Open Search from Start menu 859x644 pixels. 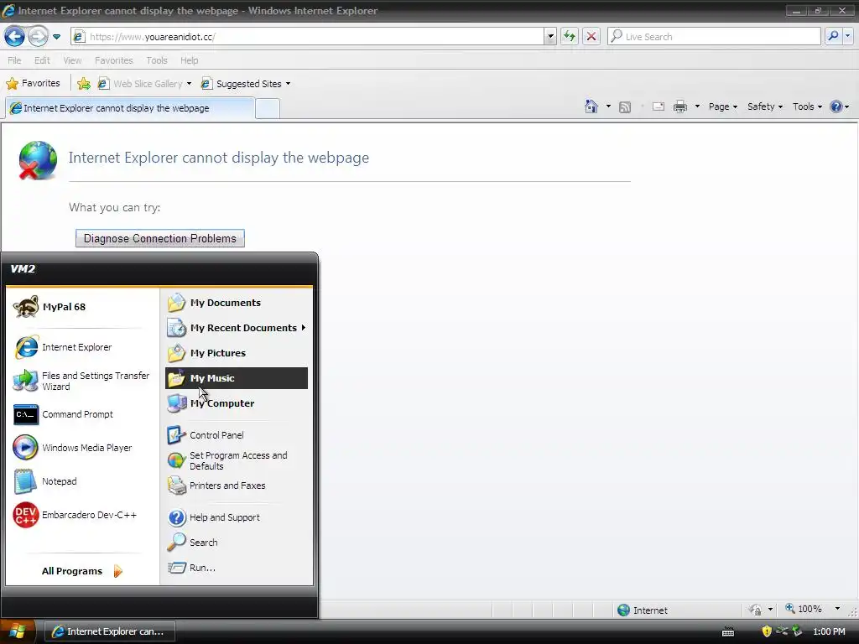(236, 543)
